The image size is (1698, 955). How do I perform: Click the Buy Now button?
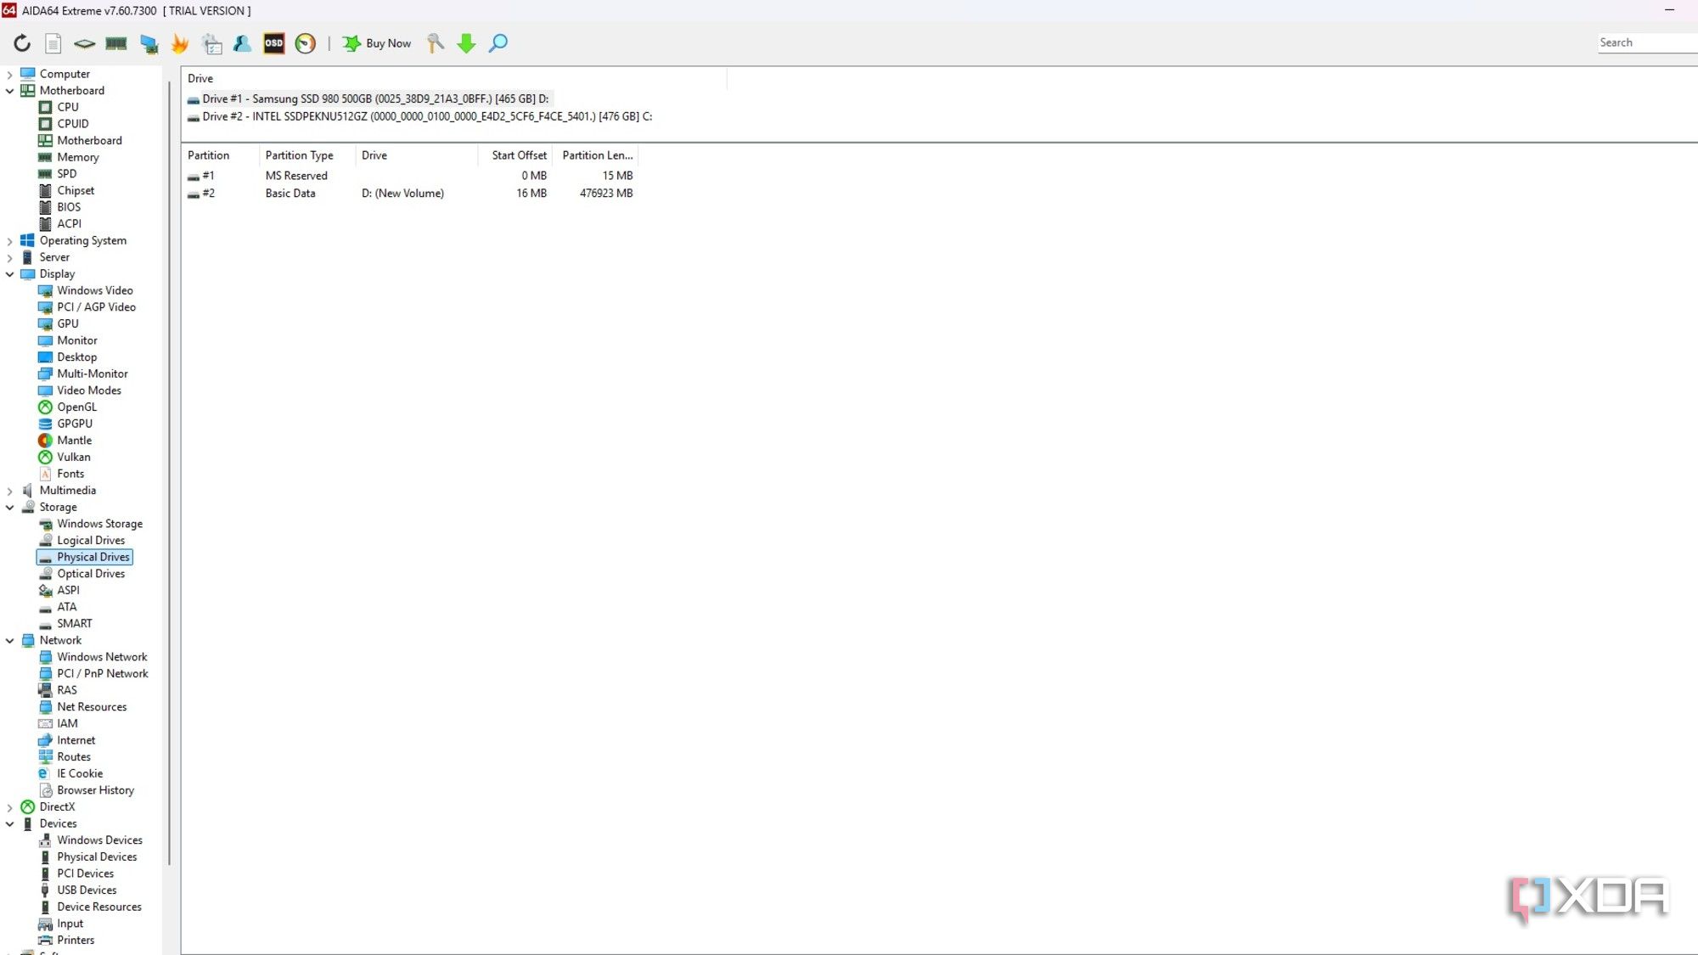tap(377, 43)
